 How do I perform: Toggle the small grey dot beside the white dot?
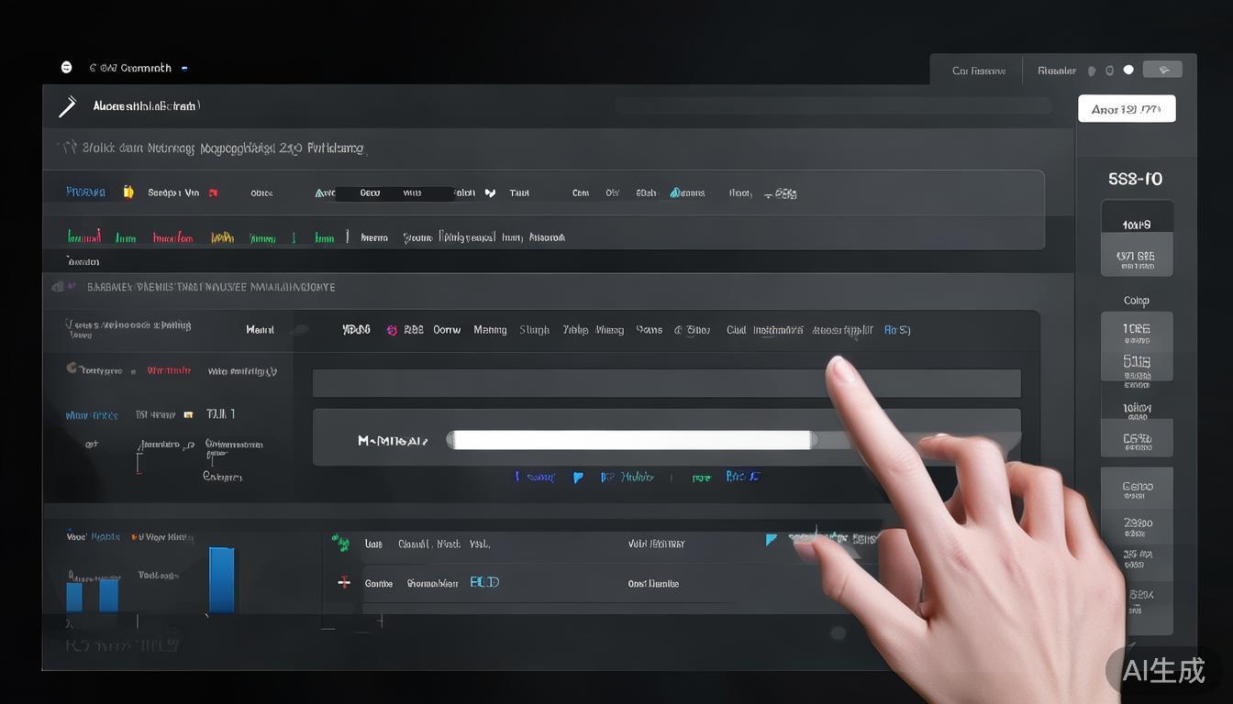point(1109,71)
